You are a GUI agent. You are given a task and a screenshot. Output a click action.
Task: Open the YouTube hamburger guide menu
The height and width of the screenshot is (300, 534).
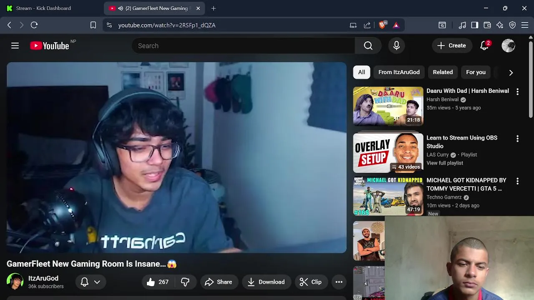(15, 46)
